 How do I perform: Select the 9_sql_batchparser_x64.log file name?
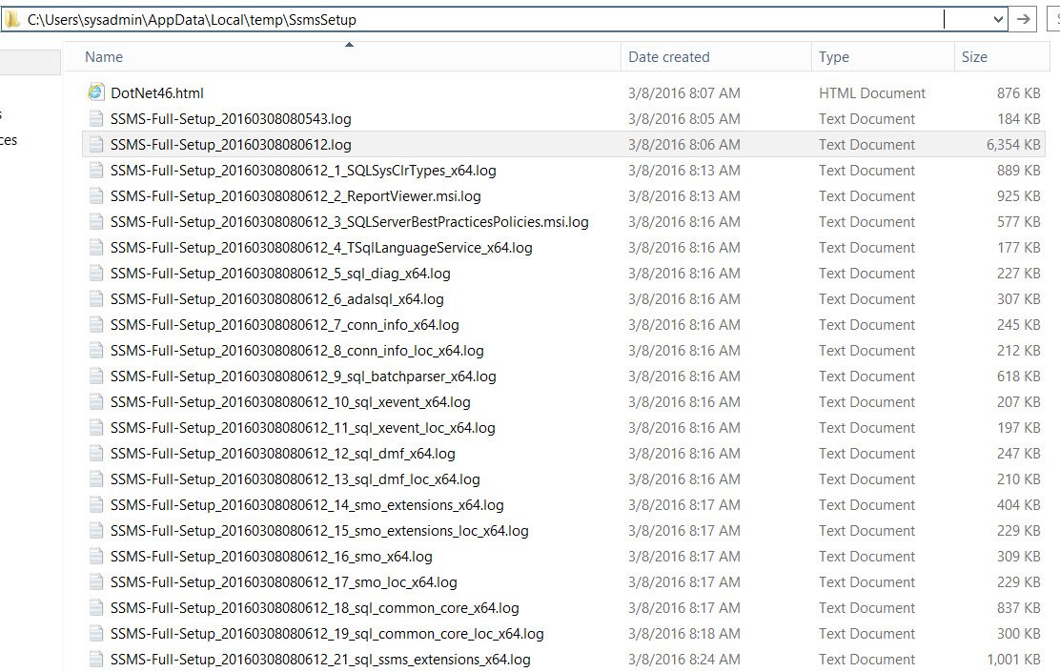pyautogui.click(x=303, y=376)
